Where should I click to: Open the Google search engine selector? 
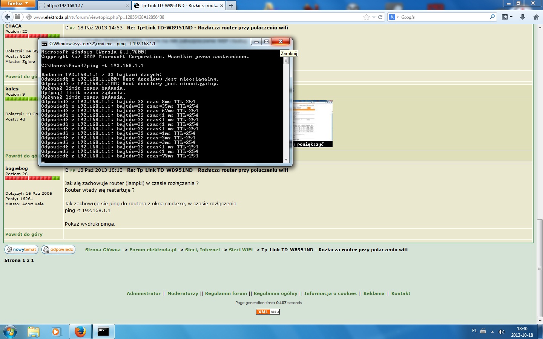394,17
